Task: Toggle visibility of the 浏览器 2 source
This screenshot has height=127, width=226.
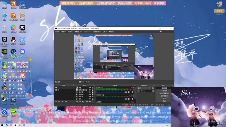Action: click(x=90, y=95)
